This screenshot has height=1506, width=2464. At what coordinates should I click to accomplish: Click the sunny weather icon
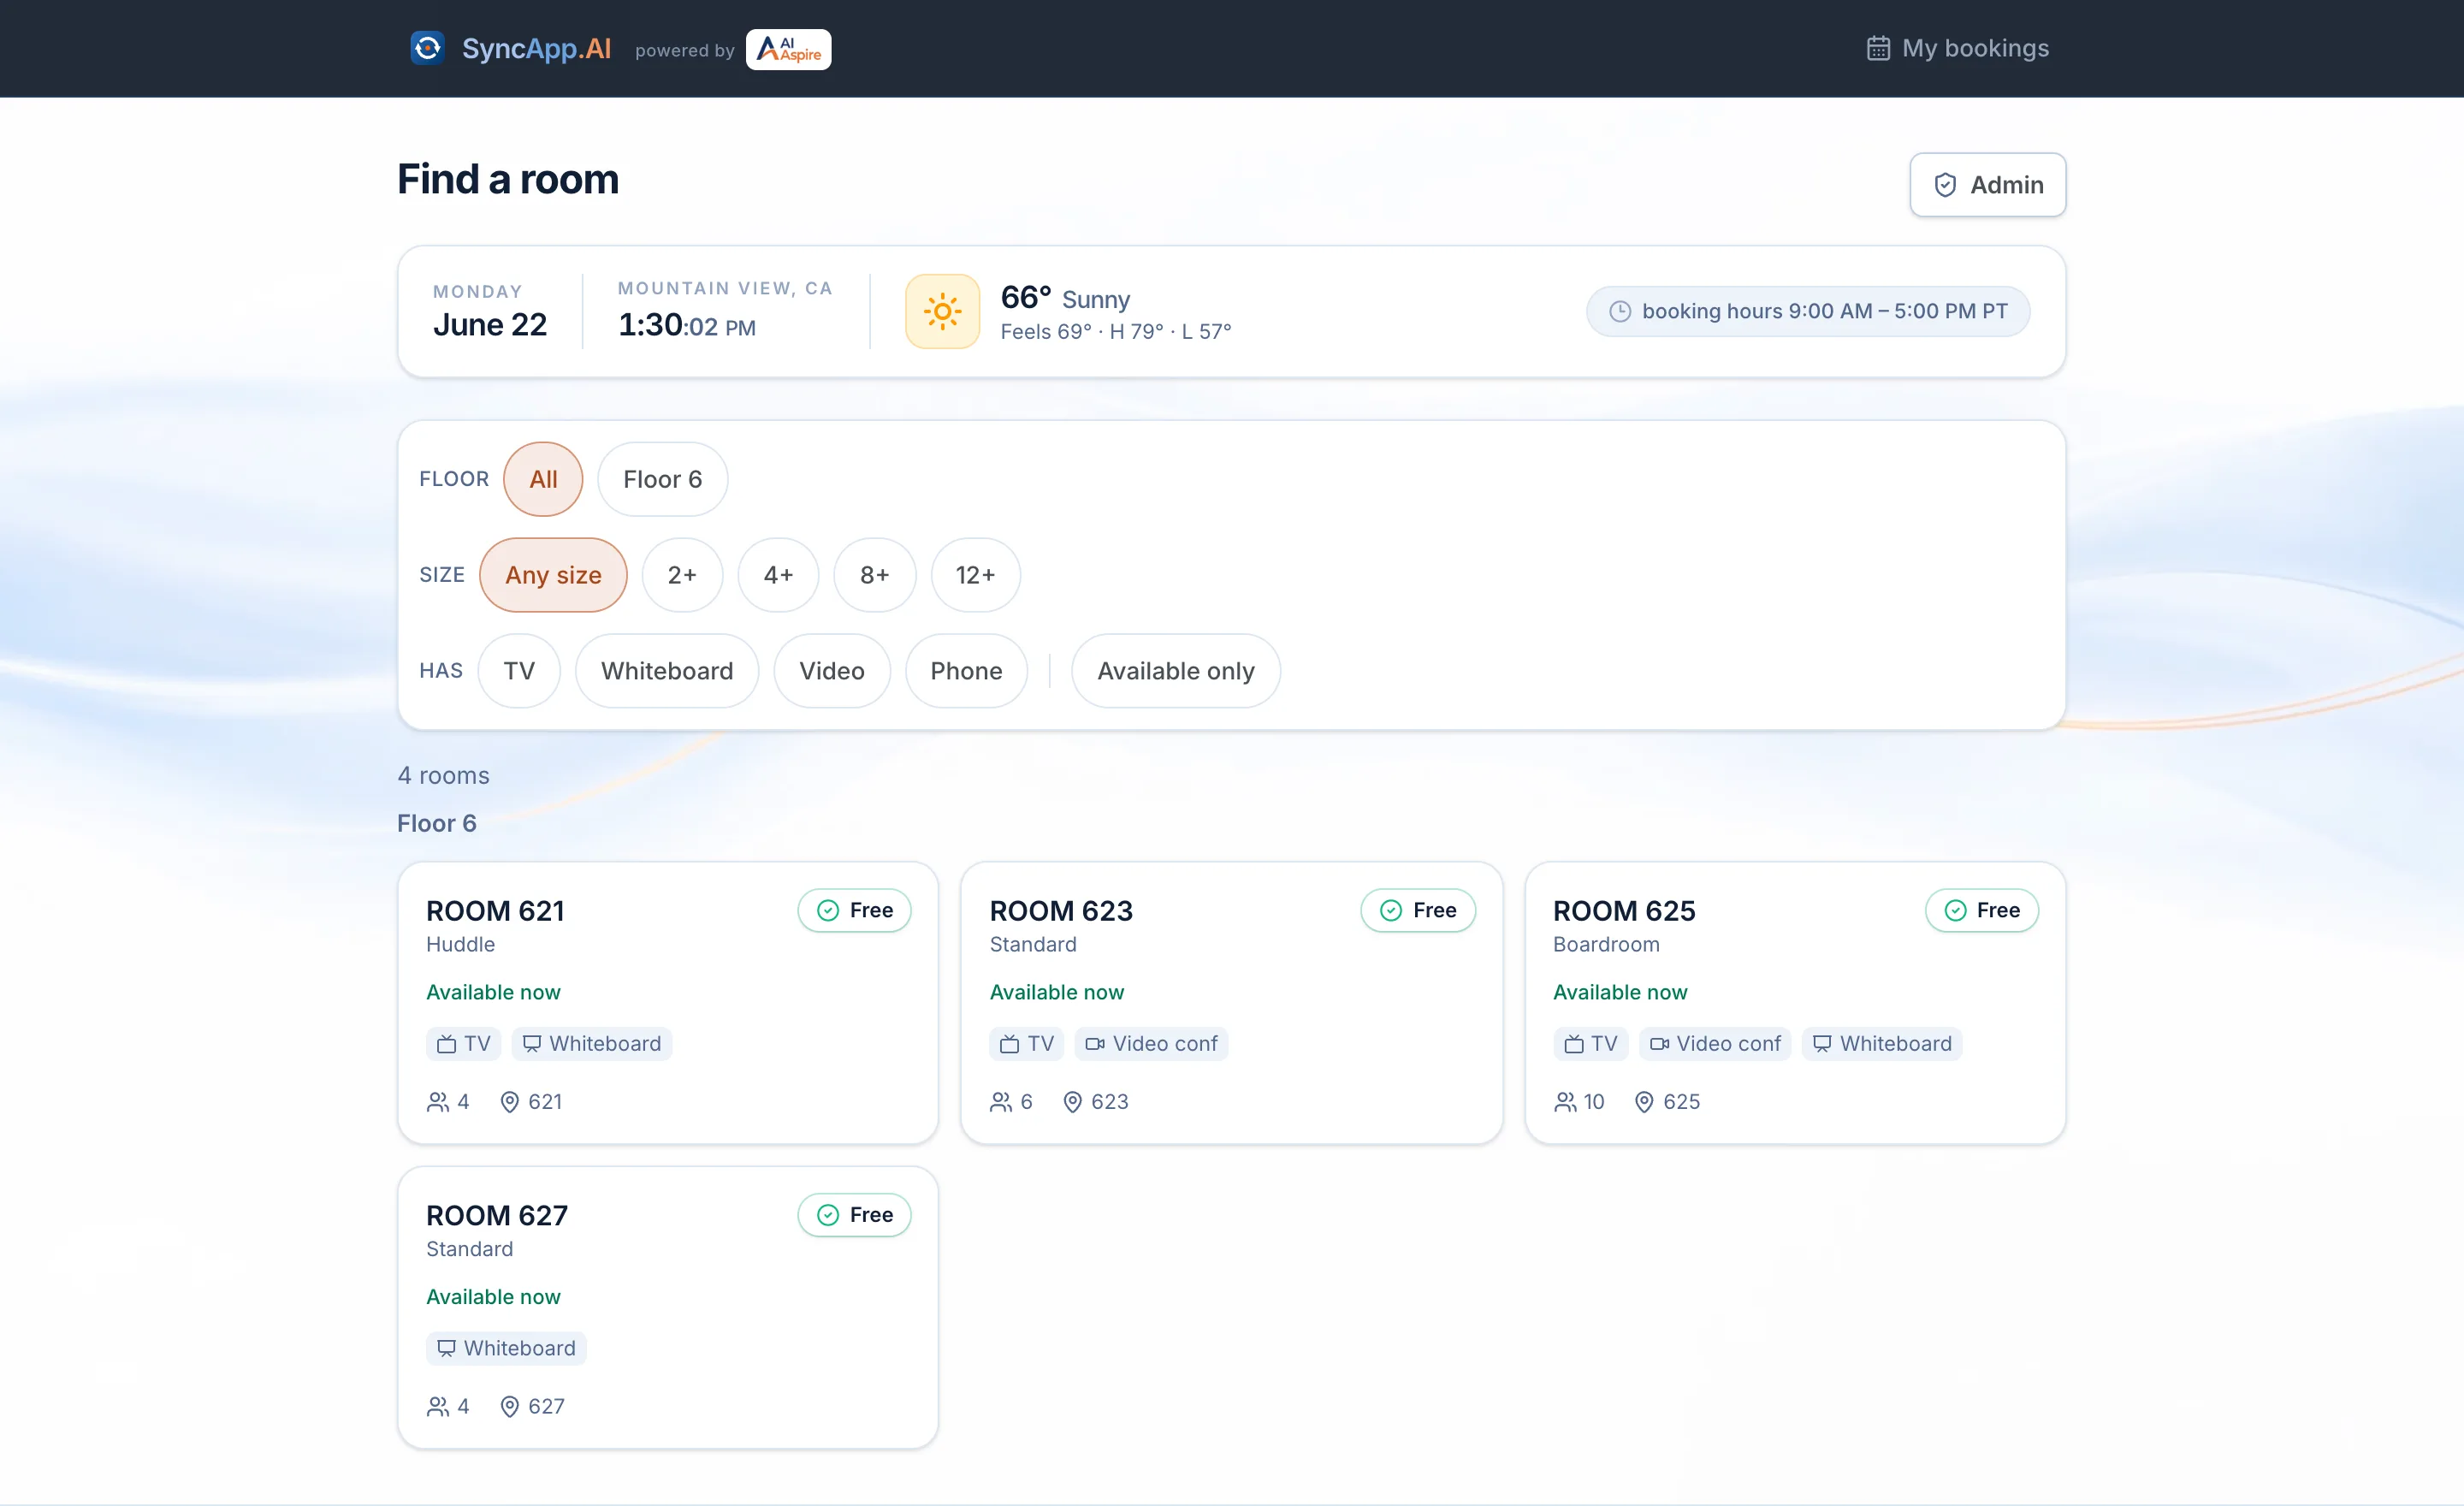[942, 311]
